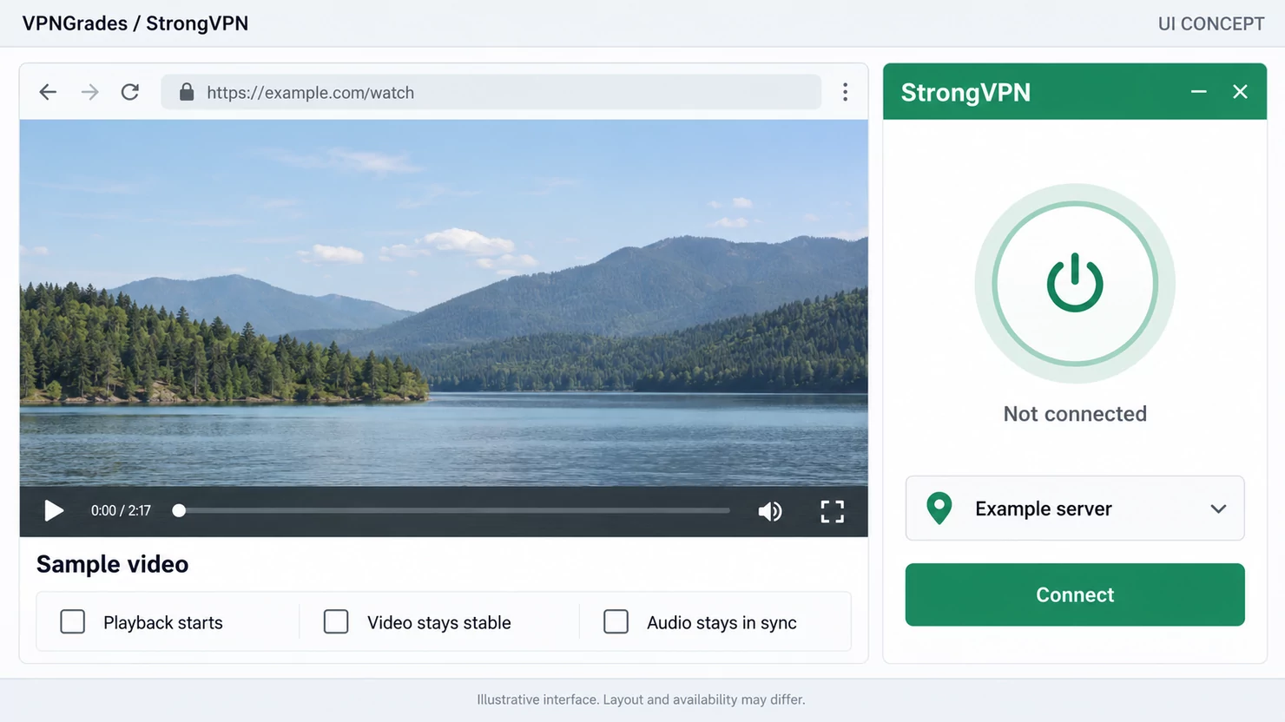The width and height of the screenshot is (1285, 722).
Task: Expand the Example server dropdown chevron
Action: coord(1218,509)
